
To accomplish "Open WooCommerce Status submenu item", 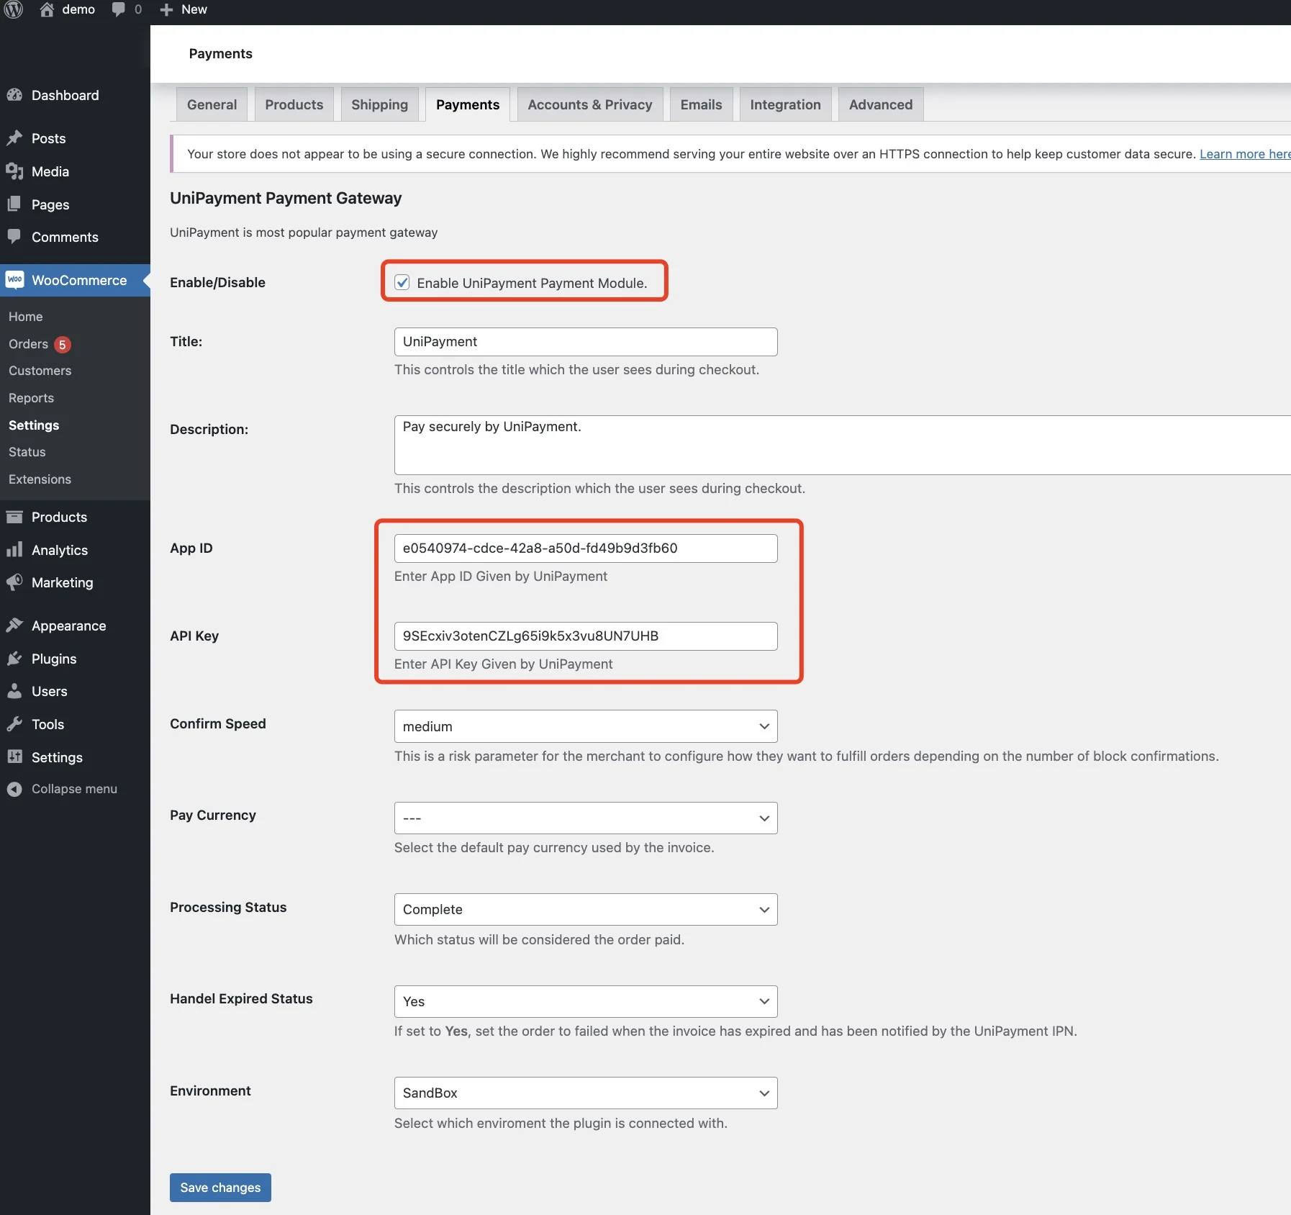I will (27, 452).
